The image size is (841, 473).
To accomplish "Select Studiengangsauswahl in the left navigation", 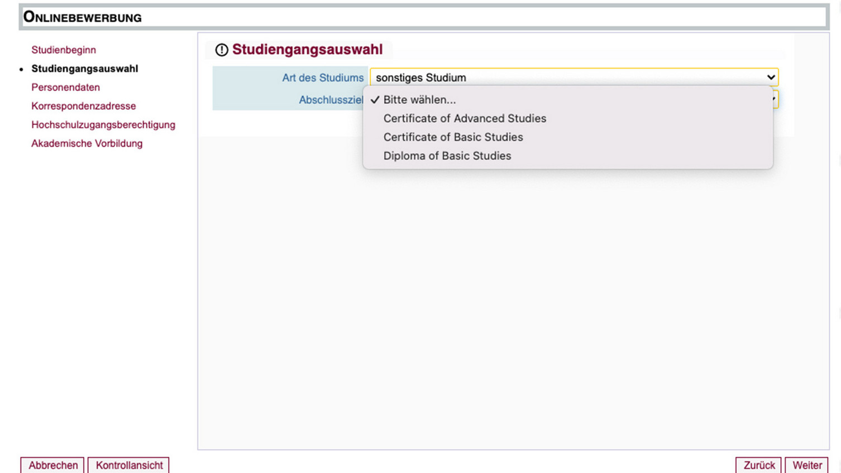I will point(84,69).
